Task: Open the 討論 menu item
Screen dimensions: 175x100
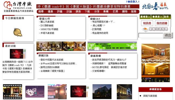Action: pos(69,11)
